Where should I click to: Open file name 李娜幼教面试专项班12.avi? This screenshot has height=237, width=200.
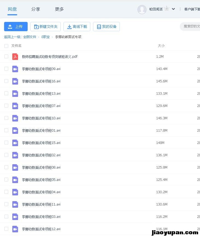click(41, 229)
